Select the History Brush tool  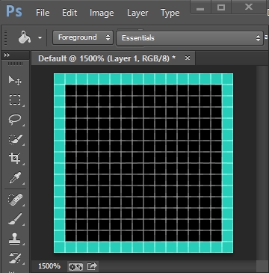tap(15, 258)
